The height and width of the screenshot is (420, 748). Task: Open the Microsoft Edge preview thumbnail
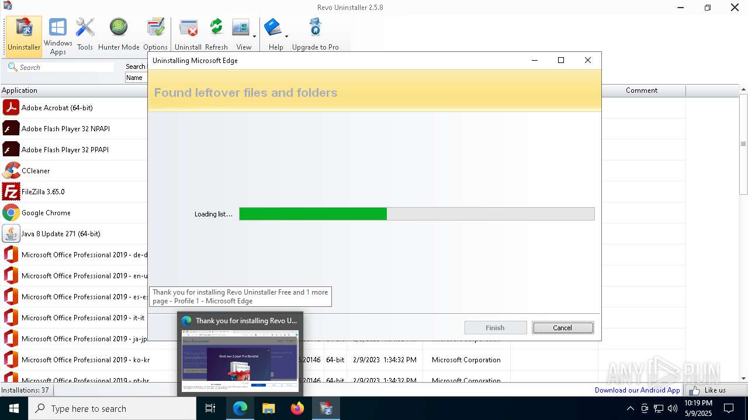pos(240,362)
